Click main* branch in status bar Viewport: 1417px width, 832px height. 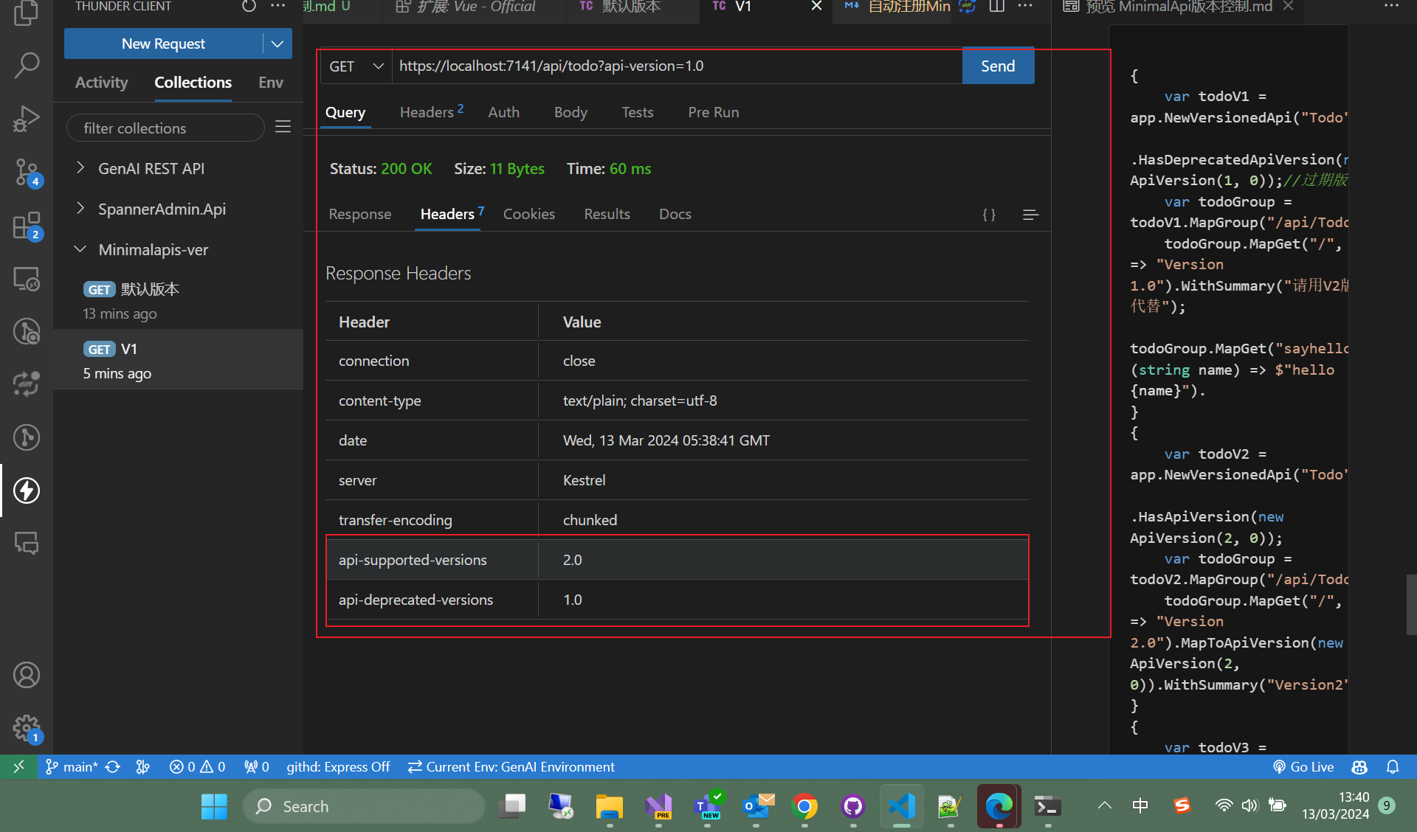[72, 766]
